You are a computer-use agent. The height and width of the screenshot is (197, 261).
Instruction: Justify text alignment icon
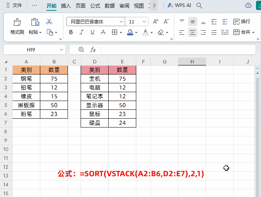pos(214,32)
